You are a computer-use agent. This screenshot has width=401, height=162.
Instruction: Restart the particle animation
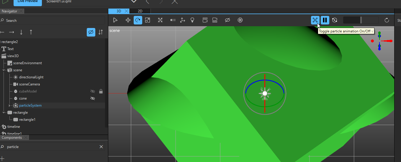pyautogui.click(x=335, y=20)
